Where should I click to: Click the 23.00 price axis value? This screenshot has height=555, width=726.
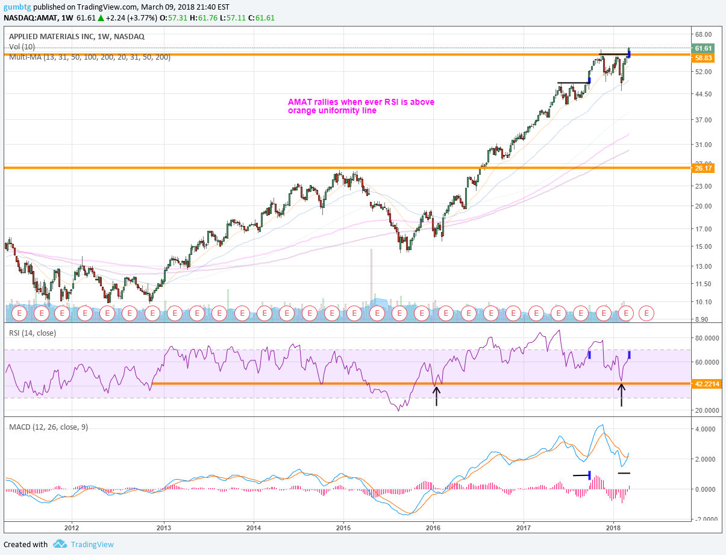pos(704,186)
